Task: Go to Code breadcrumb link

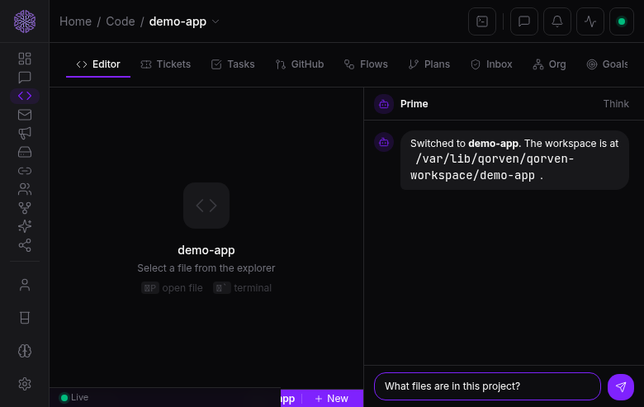Action: [121, 21]
